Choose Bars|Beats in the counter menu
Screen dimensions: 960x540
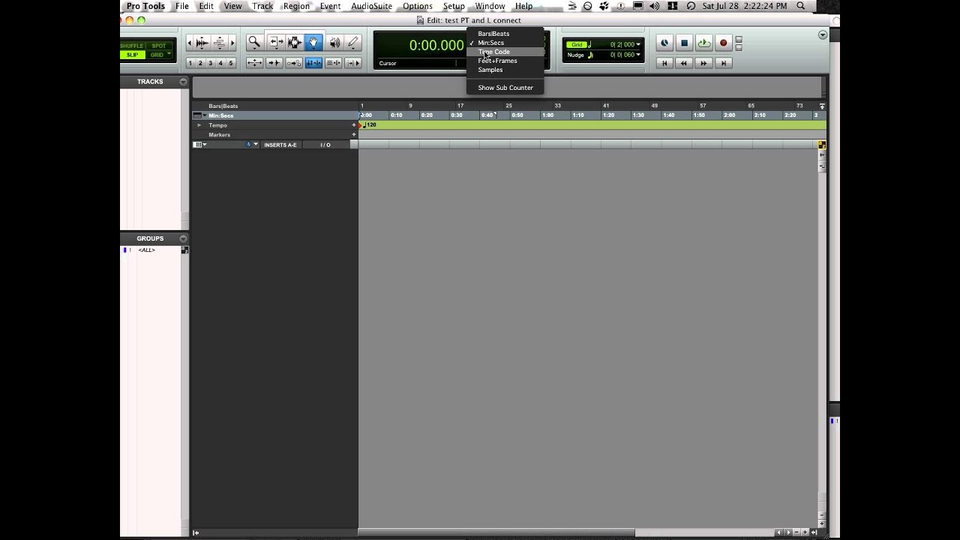[505, 34]
